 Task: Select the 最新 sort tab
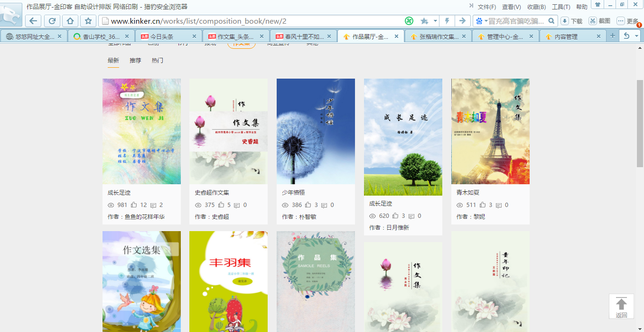coord(113,61)
